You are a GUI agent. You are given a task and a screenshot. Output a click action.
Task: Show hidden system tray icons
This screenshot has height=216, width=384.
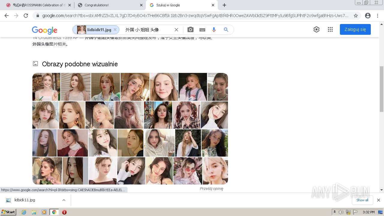(335, 212)
